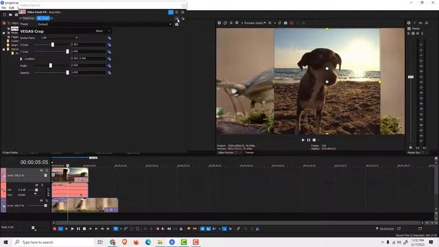Solo the top video track
Image resolution: width=439 pixels, height=247 pixels.
point(47,170)
